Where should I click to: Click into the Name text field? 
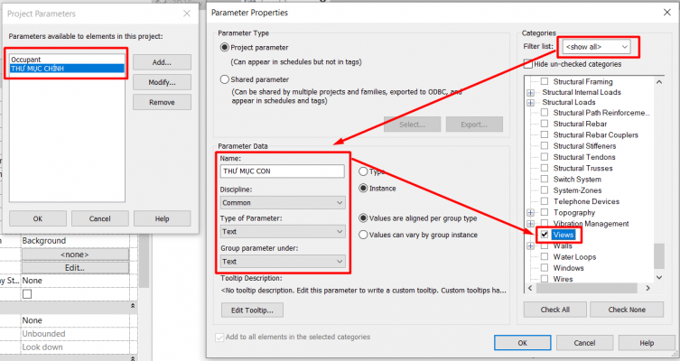click(282, 171)
